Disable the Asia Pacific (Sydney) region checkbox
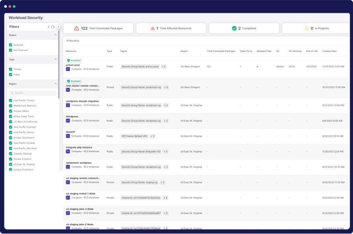The width and height of the screenshot is (353, 234). pos(10,127)
